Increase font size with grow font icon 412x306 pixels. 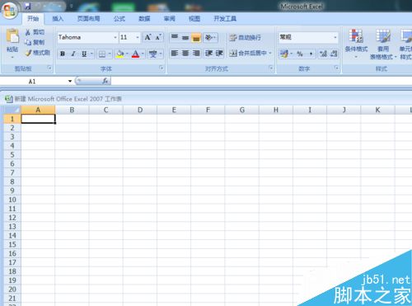tap(147, 37)
